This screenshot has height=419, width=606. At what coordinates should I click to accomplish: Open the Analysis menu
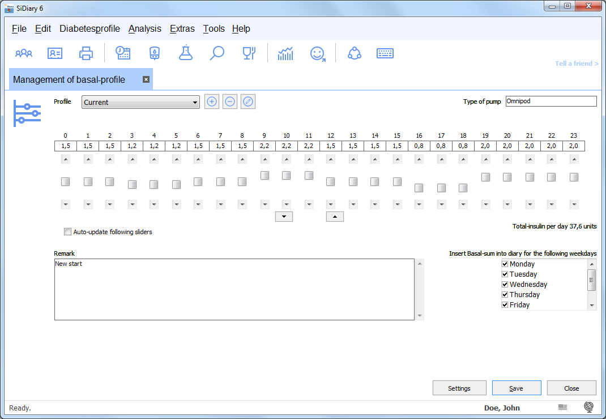[x=144, y=28]
